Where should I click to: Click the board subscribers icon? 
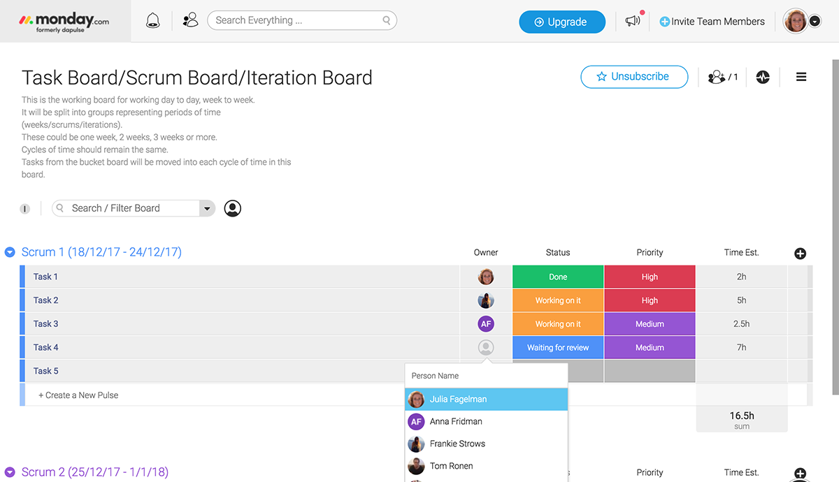tap(722, 77)
